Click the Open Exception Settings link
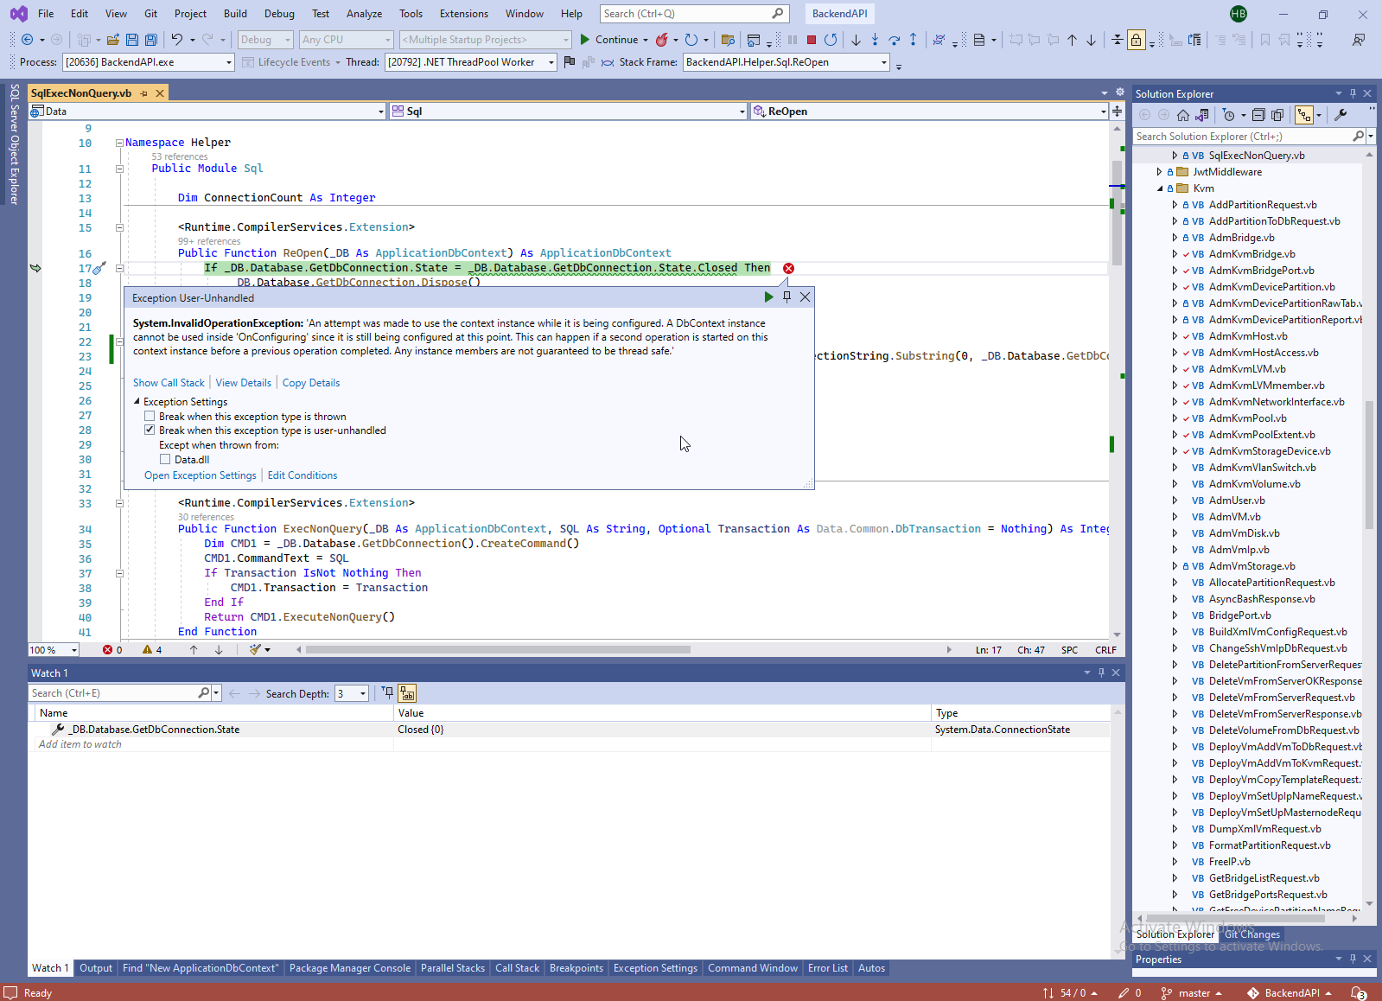 (x=201, y=475)
